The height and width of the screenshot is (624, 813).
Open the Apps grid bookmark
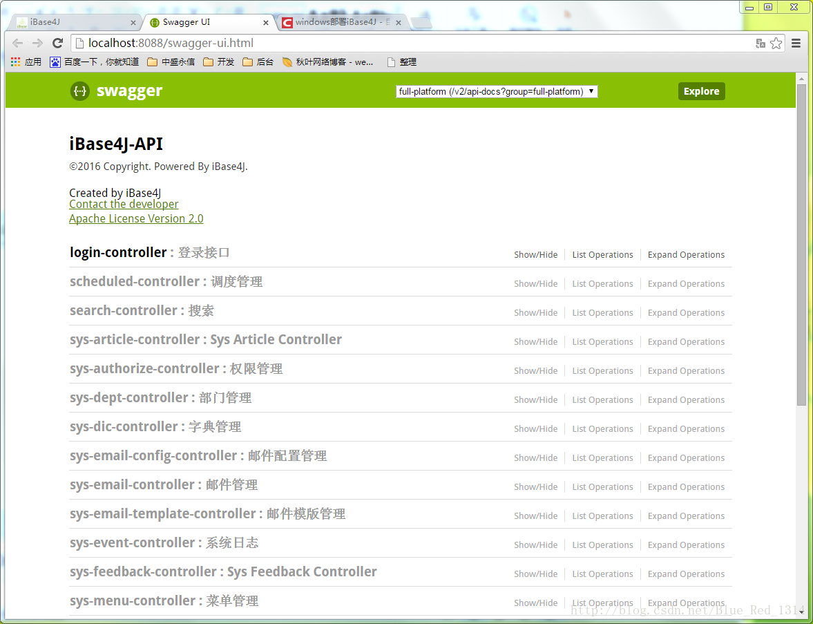[x=26, y=62]
